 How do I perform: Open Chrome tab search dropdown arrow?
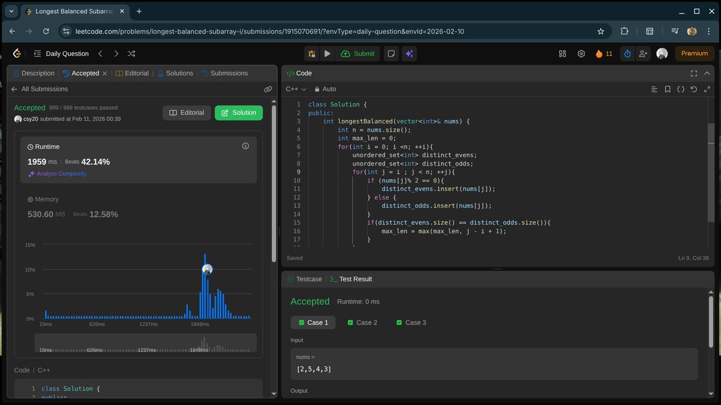coord(11,11)
